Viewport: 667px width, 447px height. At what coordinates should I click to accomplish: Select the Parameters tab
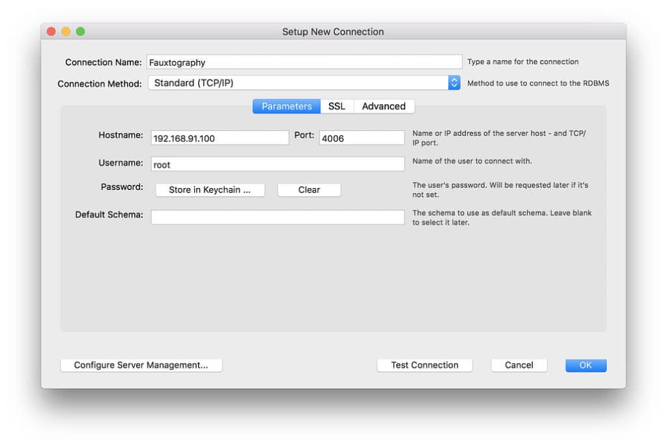[285, 106]
